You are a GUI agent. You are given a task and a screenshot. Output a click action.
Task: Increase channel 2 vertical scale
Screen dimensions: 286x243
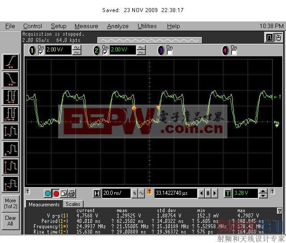141,48
